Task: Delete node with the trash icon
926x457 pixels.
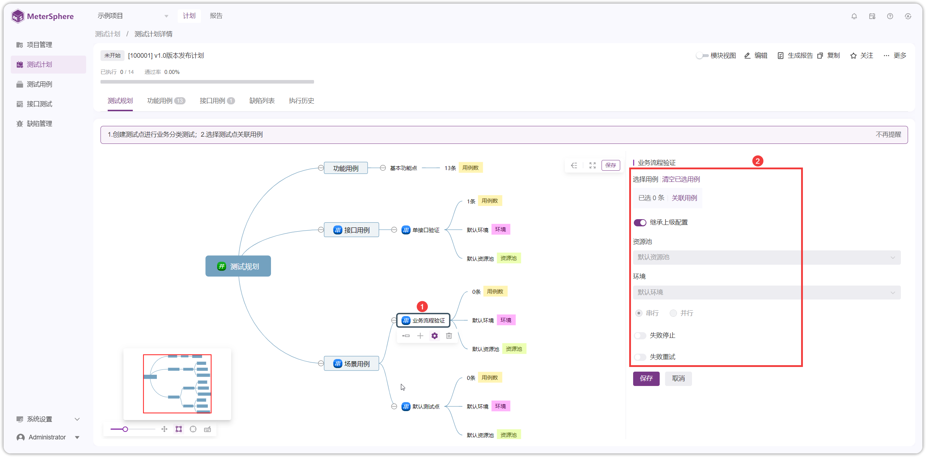Action: 449,335
